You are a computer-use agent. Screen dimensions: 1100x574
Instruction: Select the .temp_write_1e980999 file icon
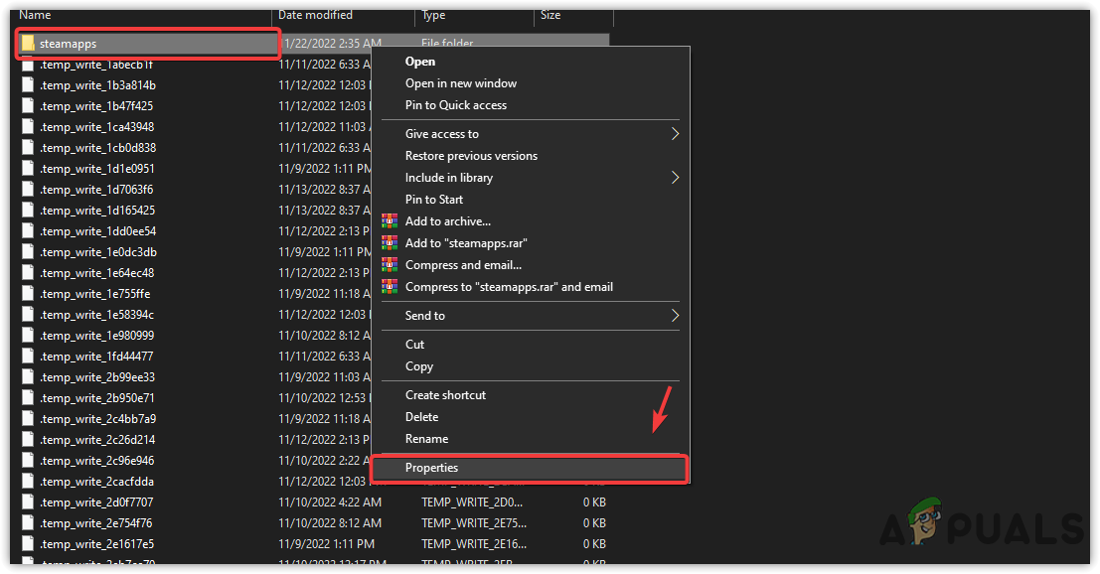pyautogui.click(x=27, y=335)
